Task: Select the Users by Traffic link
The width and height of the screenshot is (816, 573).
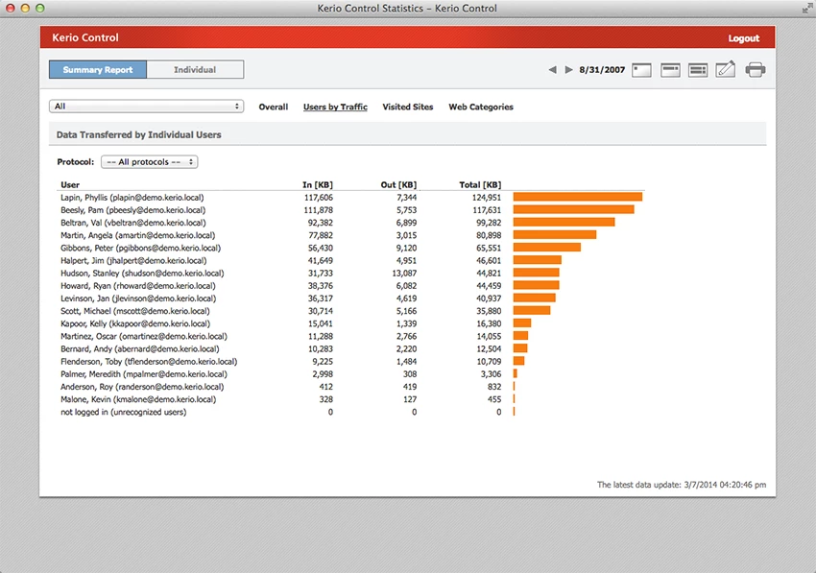Action: coord(335,107)
